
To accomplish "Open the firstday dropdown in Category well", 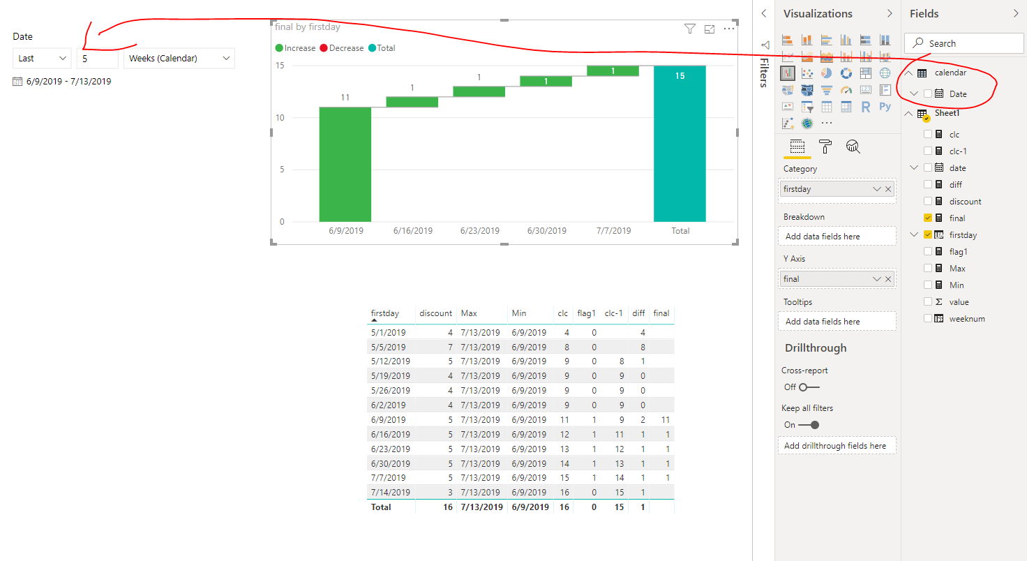I will click(x=877, y=189).
